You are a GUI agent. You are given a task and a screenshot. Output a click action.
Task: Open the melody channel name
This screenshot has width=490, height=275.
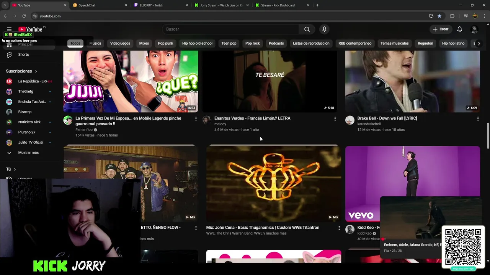[x=220, y=124]
